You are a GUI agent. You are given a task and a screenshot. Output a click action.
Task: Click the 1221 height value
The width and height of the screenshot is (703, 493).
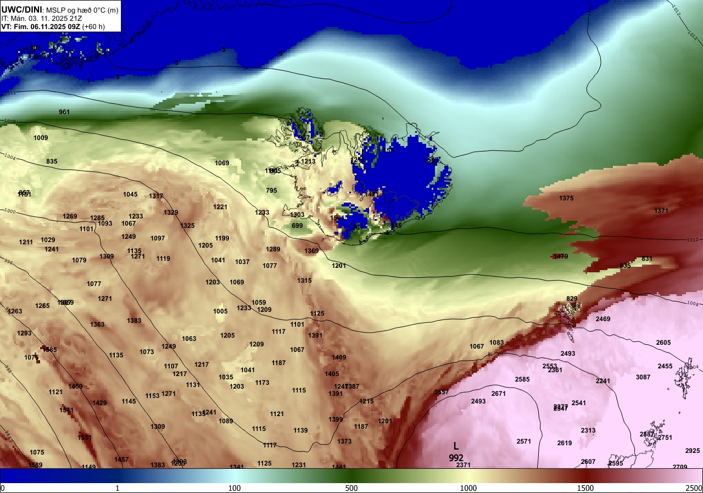[x=220, y=207]
